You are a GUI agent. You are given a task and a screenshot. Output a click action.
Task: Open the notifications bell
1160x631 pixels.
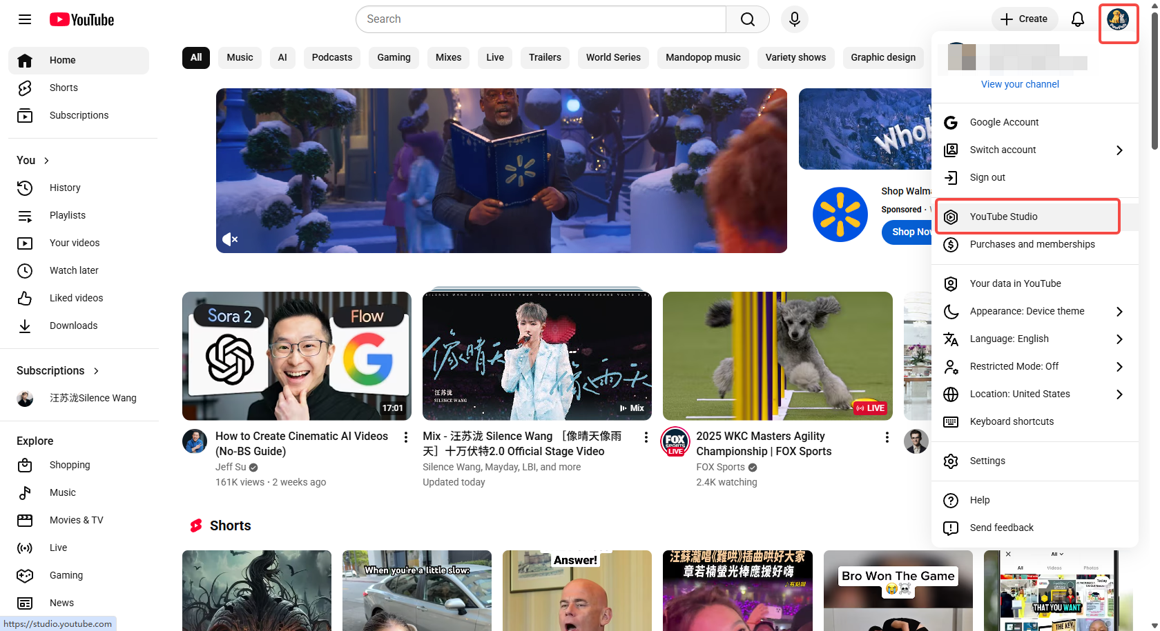(x=1078, y=19)
